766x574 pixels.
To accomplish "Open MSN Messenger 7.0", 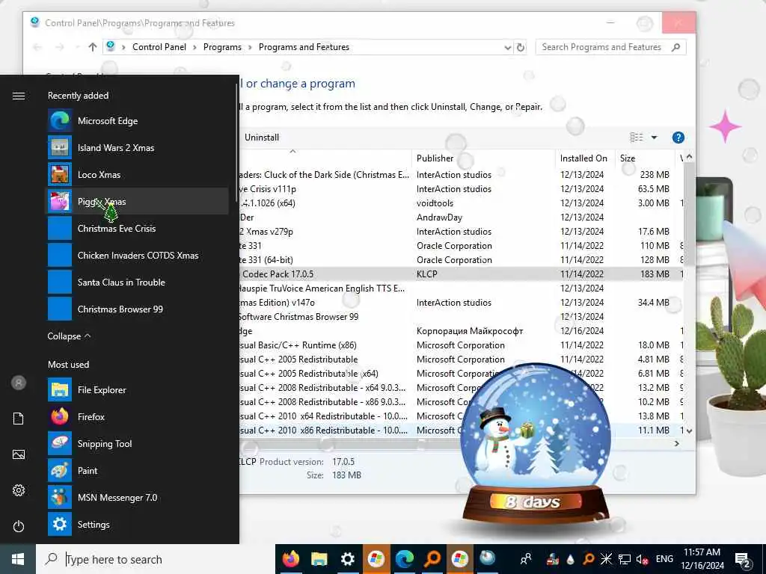I will point(138,497).
